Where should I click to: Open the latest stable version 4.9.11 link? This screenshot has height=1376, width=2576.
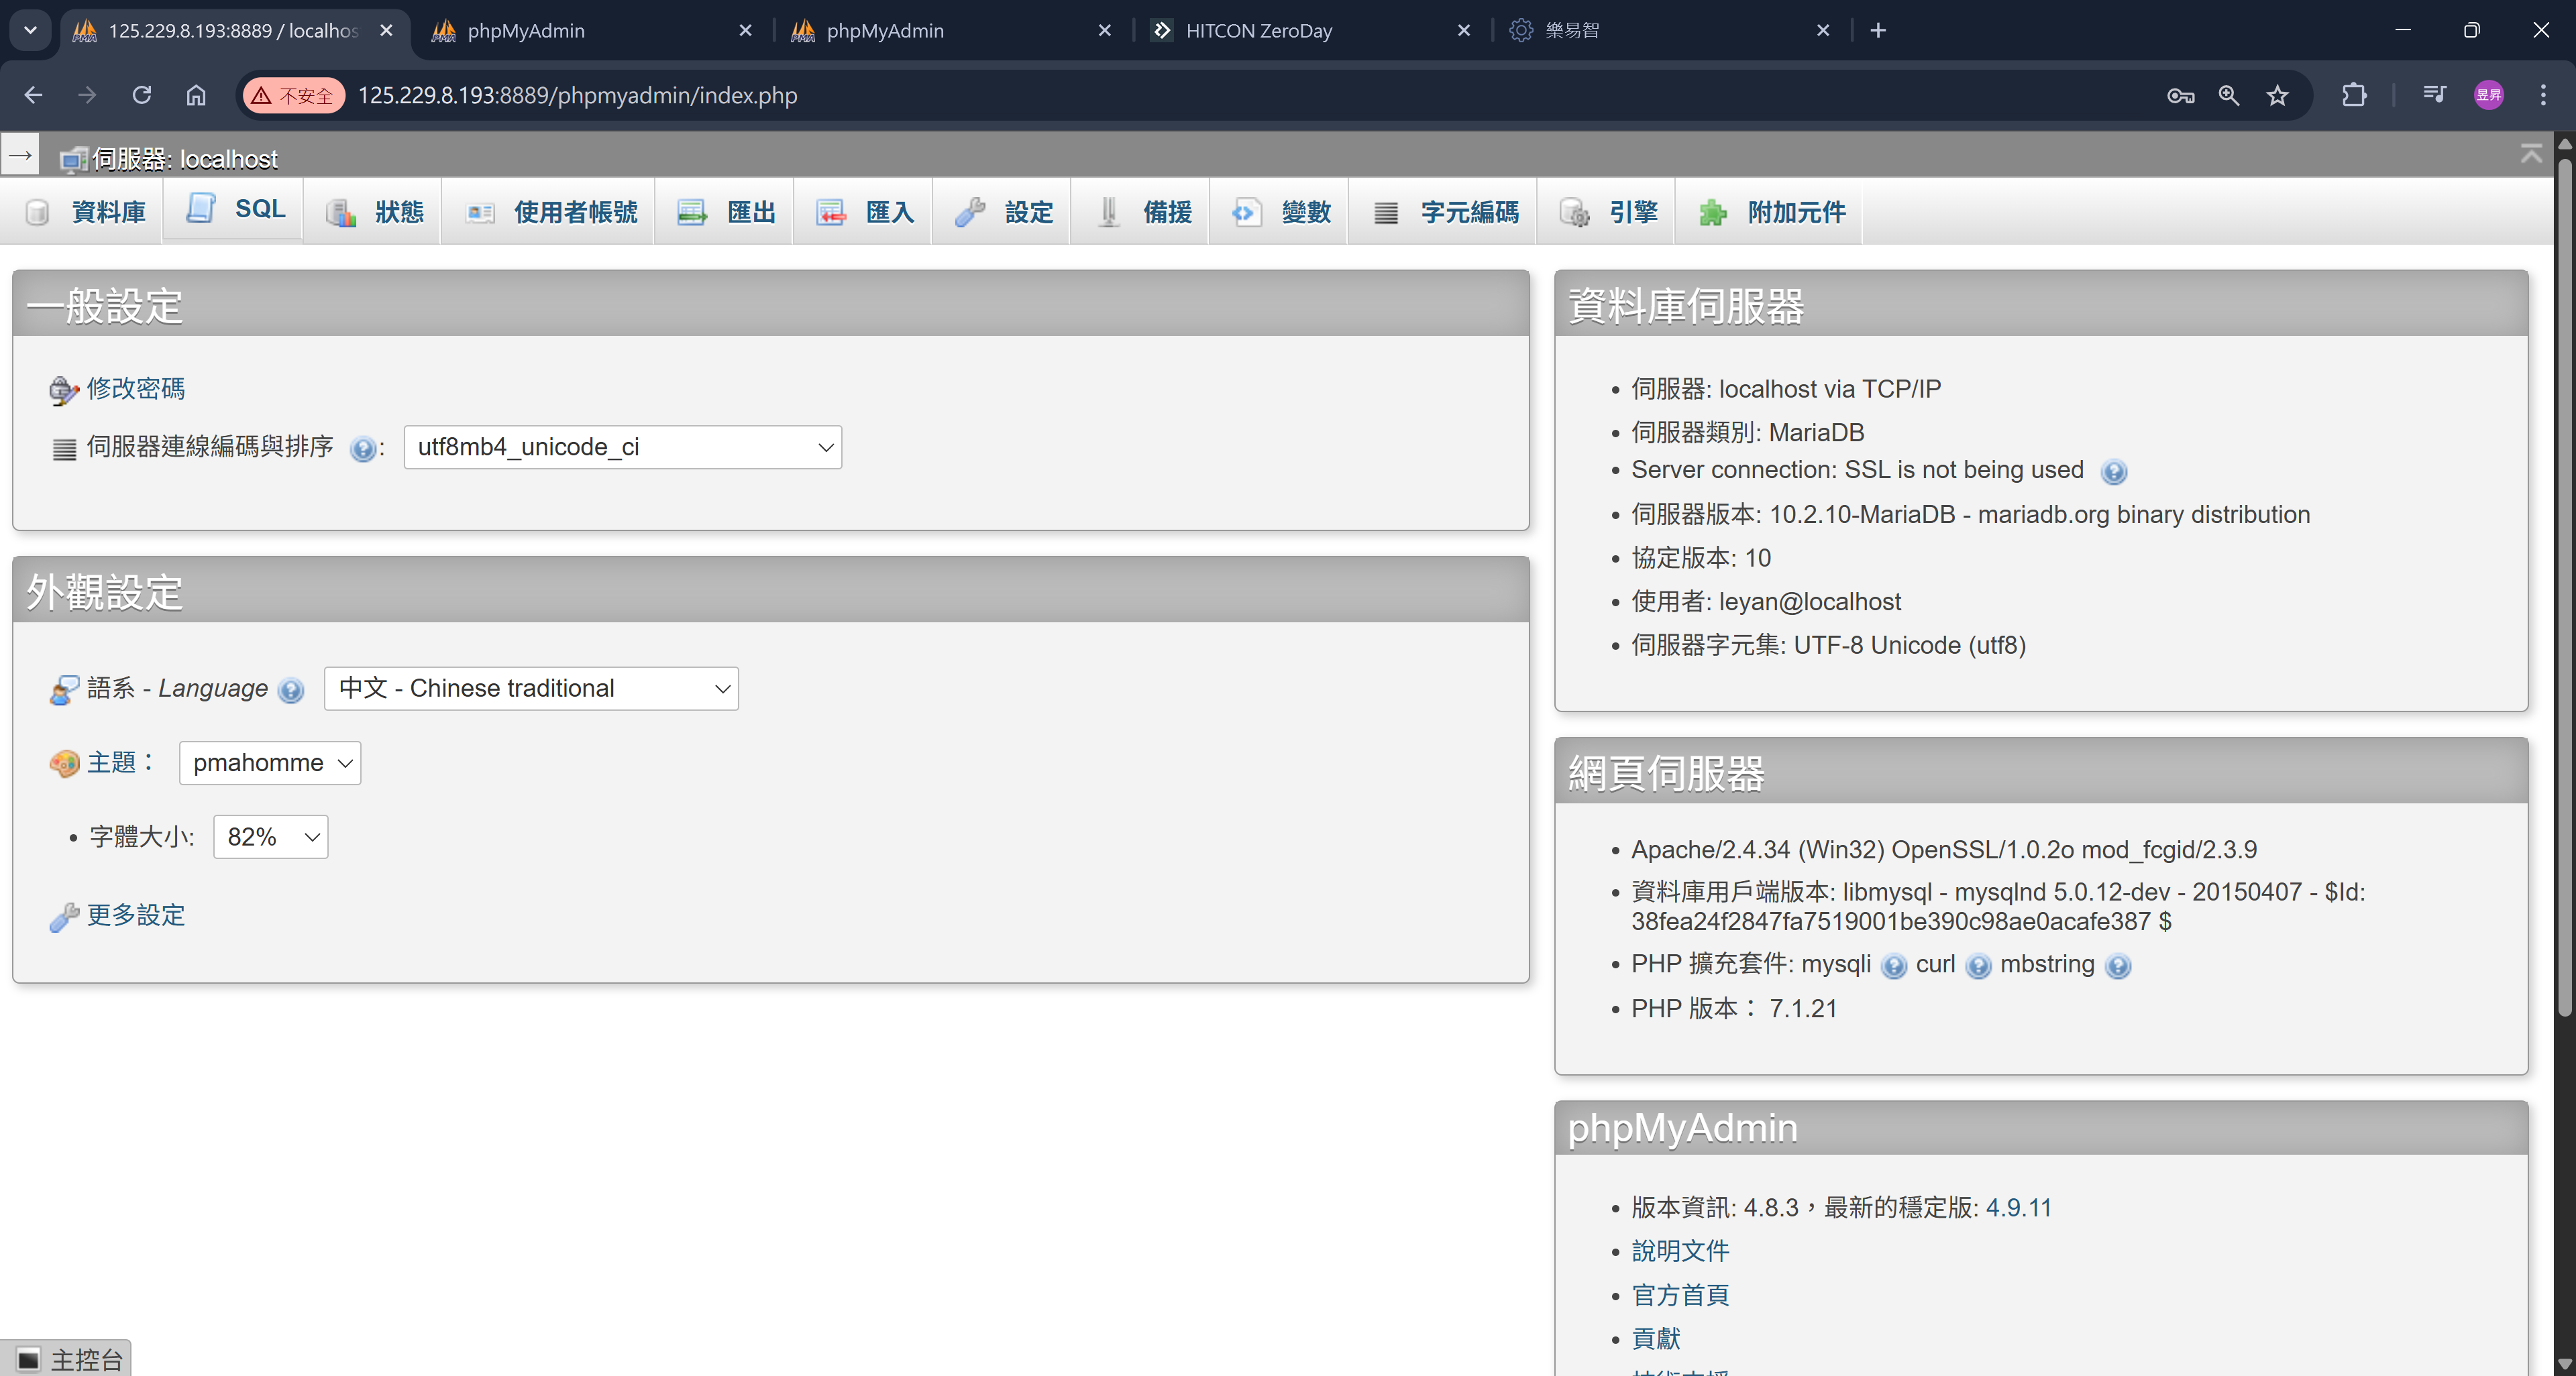[2018, 1207]
